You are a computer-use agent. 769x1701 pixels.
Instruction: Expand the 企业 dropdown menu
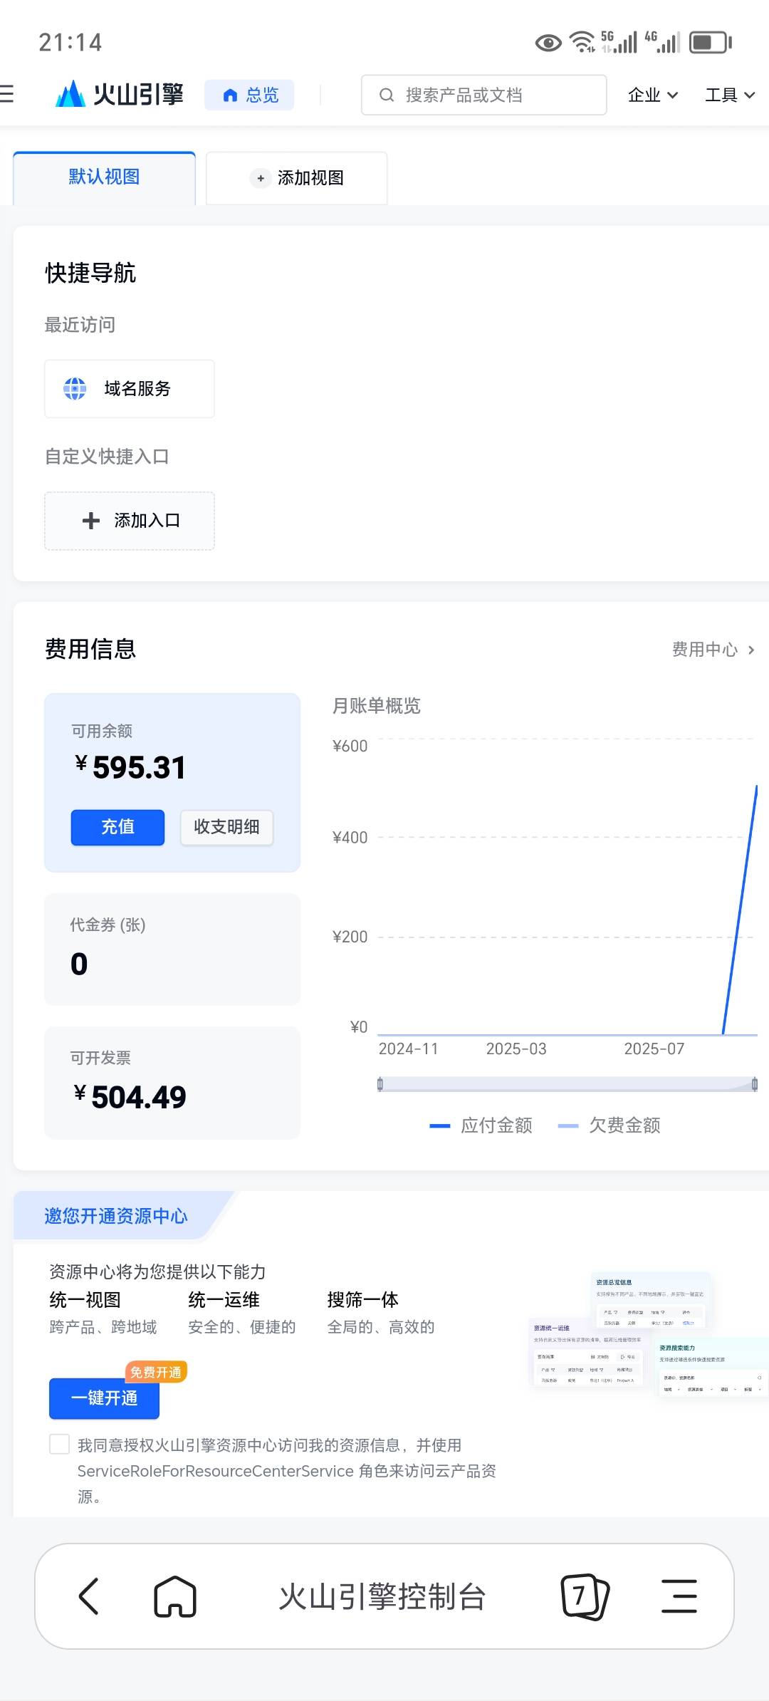click(x=652, y=95)
